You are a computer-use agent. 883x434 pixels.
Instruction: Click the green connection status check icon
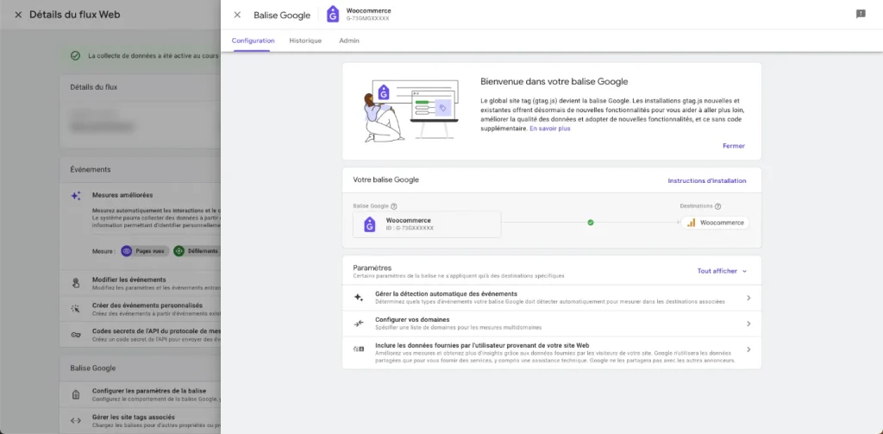(590, 223)
